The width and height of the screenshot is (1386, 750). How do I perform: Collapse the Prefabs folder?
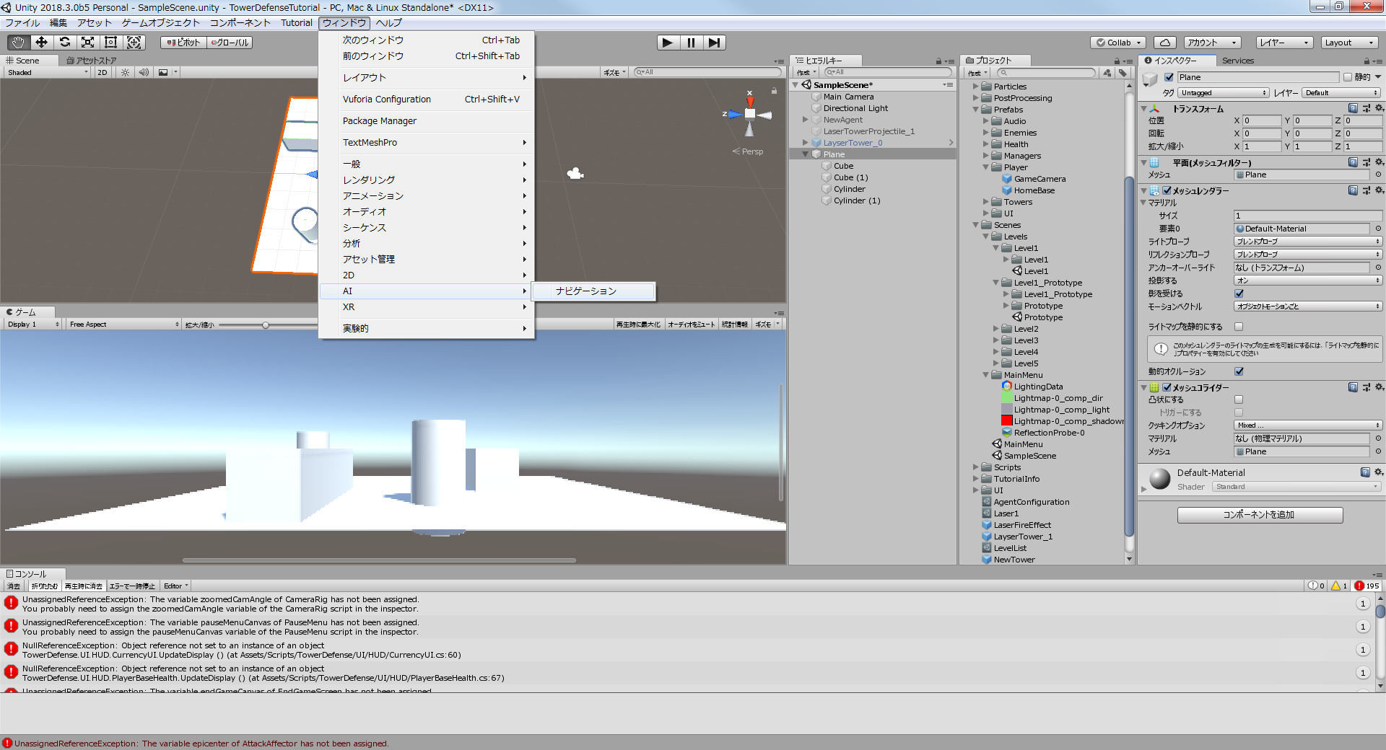pos(976,110)
